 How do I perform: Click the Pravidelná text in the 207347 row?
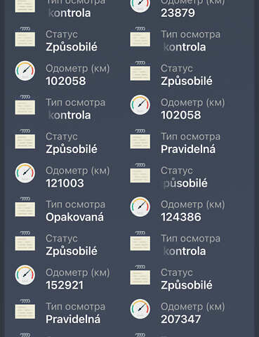(x=73, y=319)
